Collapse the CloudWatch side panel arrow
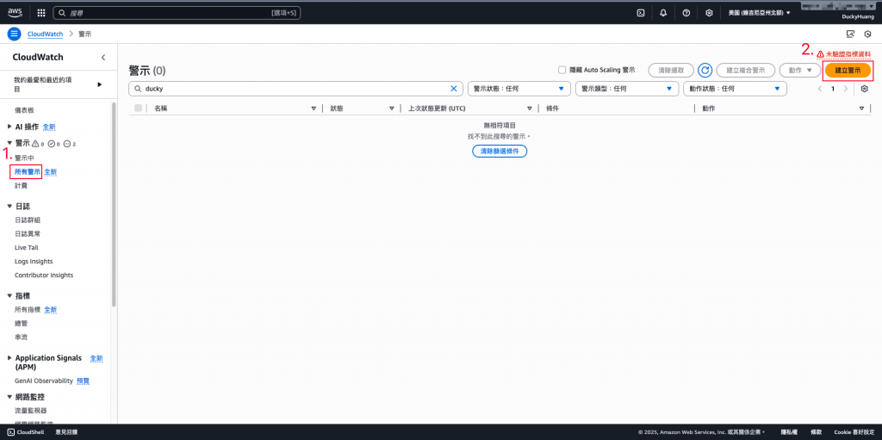 pyautogui.click(x=103, y=58)
